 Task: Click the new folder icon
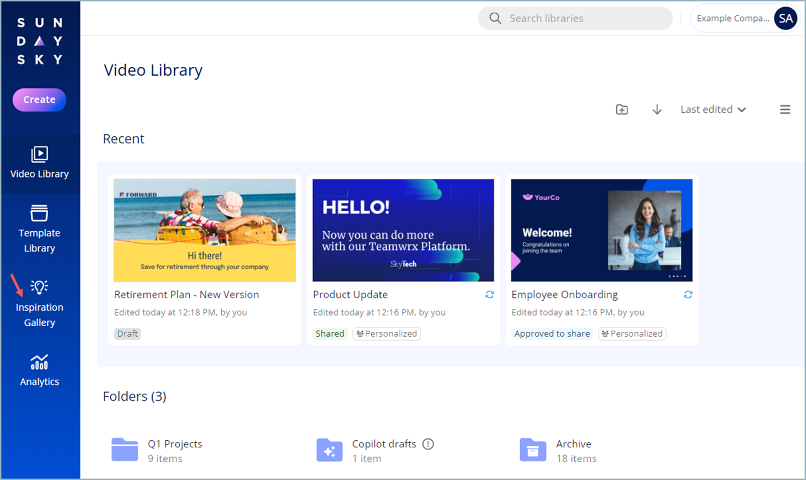click(622, 109)
